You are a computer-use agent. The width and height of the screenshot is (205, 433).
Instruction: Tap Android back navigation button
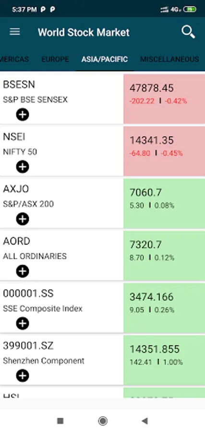point(145,421)
